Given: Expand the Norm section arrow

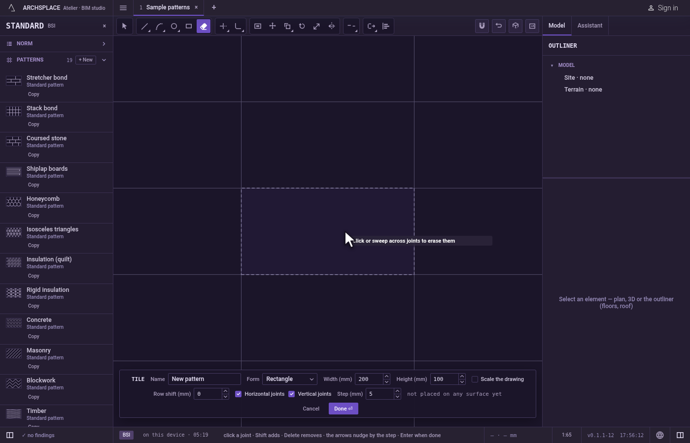Looking at the screenshot, I should [104, 44].
